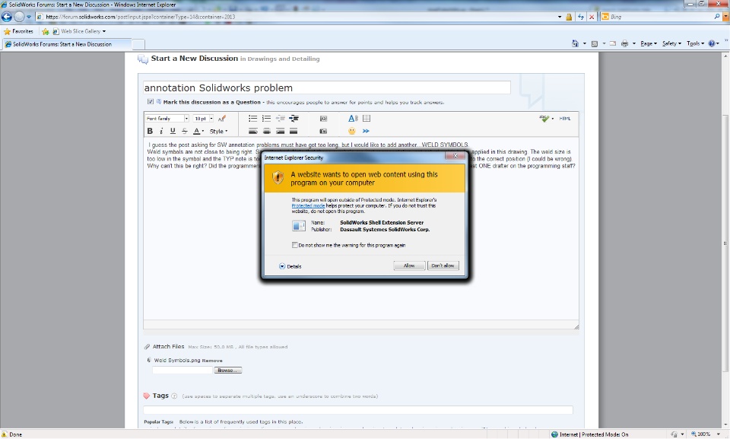The width and height of the screenshot is (730, 439).
Task: Open the status bar zoom level dropdown
Action: (719, 434)
